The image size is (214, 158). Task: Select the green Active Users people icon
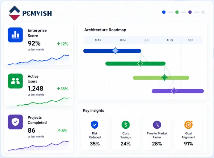tap(15, 81)
